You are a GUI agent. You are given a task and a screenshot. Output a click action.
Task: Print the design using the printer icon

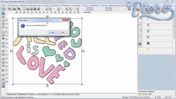pyautogui.click(x=38, y=9)
